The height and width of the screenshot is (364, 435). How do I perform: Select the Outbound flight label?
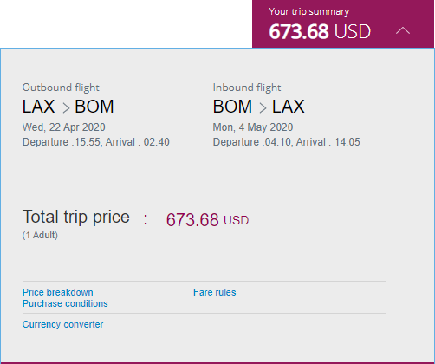tap(61, 88)
